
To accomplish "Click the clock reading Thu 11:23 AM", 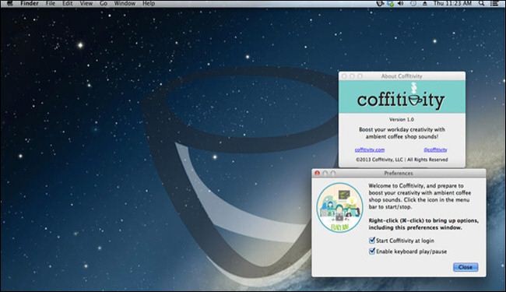I will pos(452,3).
